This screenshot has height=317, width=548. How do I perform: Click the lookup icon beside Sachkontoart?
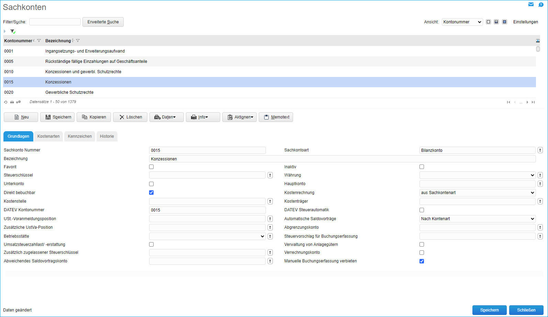[540, 150]
